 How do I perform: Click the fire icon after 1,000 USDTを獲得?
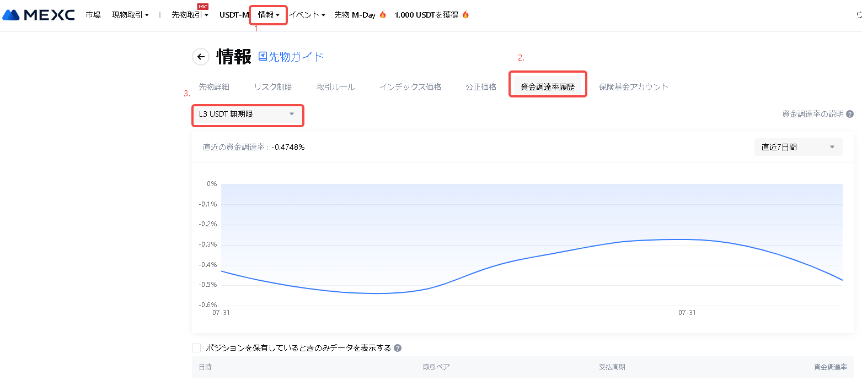click(x=465, y=15)
